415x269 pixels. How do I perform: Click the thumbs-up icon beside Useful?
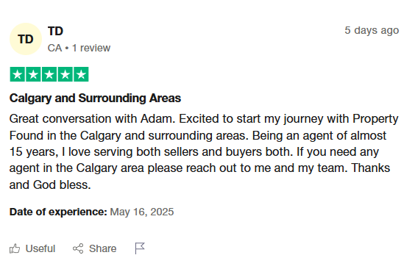pos(15,248)
